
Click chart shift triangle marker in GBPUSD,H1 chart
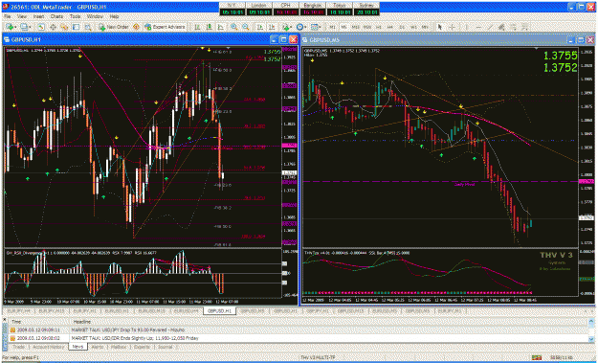coord(228,48)
